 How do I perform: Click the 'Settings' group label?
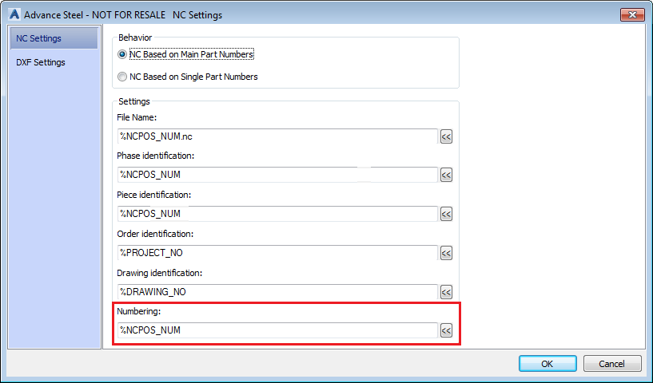coord(134,101)
